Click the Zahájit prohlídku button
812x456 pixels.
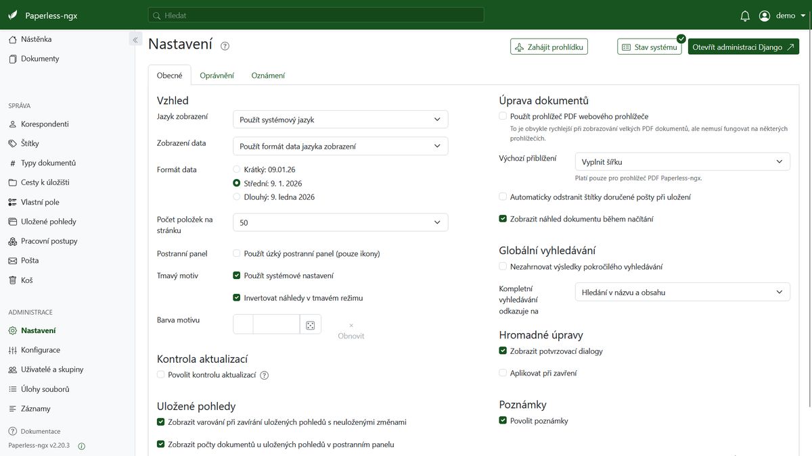click(549, 47)
